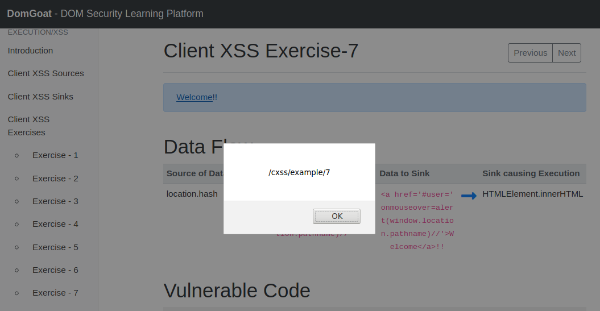Viewport: 600px width, 311px height.
Task: Click the HTMLElement.innerHTML sink cell
Action: pyautogui.click(x=532, y=194)
